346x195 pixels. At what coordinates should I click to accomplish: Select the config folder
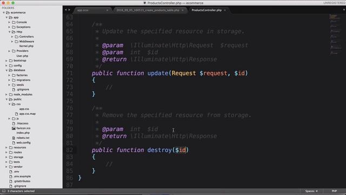[17, 66]
